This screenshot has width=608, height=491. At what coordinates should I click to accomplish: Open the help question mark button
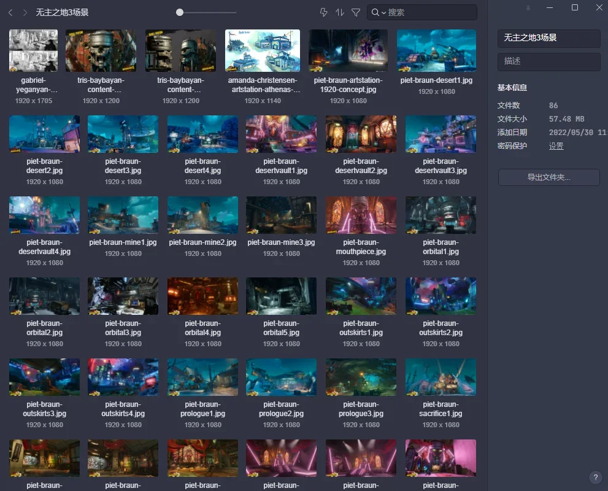[x=596, y=477]
